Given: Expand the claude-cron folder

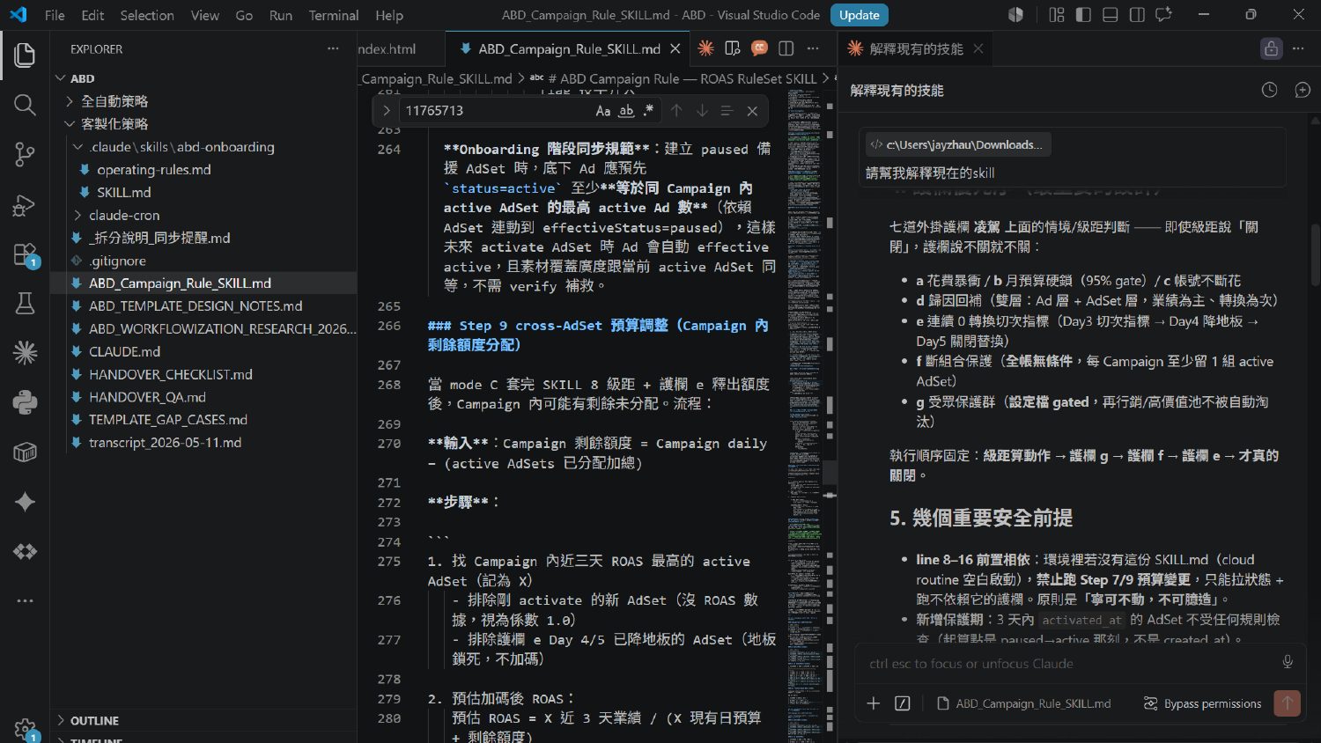Looking at the screenshot, I should (x=124, y=216).
